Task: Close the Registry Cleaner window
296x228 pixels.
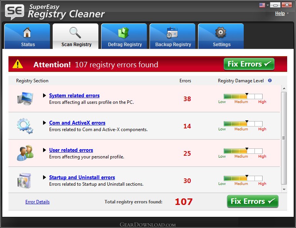Action: (287, 5)
